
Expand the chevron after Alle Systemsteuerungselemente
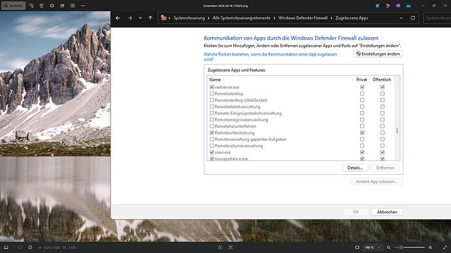(x=275, y=18)
